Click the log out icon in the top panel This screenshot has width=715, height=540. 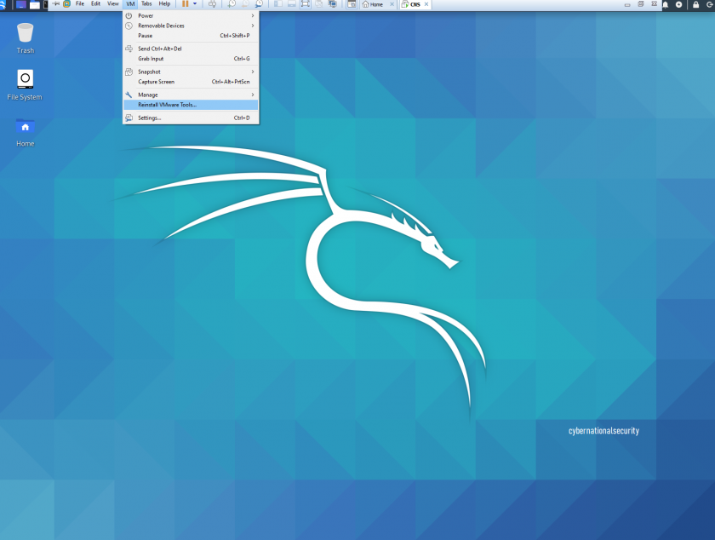click(x=710, y=4)
